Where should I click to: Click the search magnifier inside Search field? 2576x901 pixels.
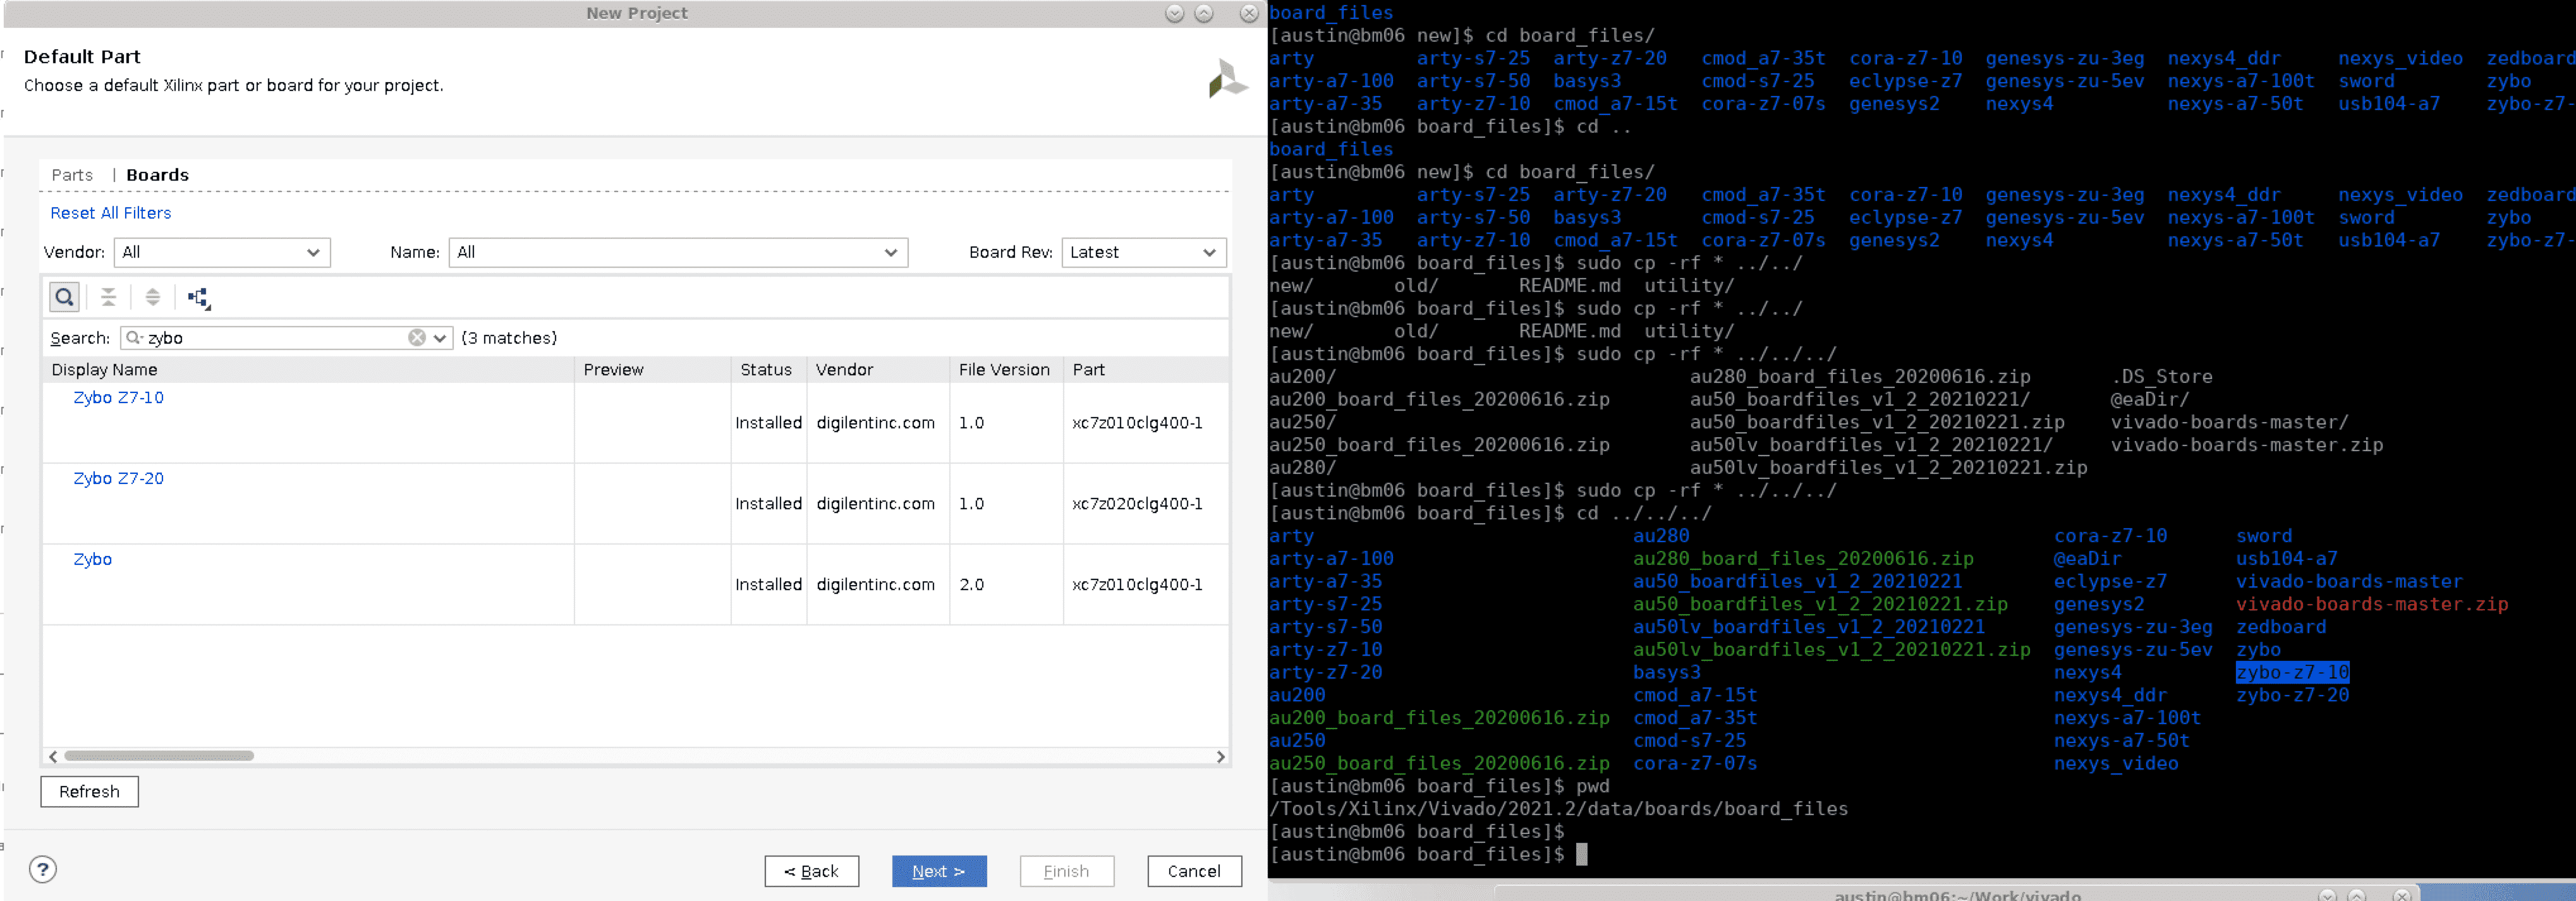point(133,338)
